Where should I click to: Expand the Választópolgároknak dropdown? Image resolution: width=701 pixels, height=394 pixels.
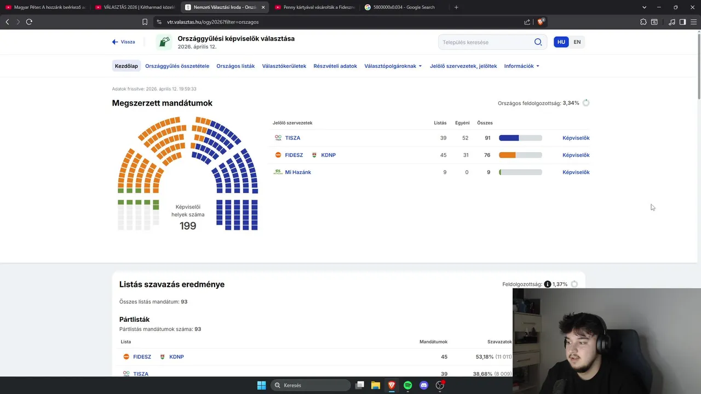click(393, 66)
